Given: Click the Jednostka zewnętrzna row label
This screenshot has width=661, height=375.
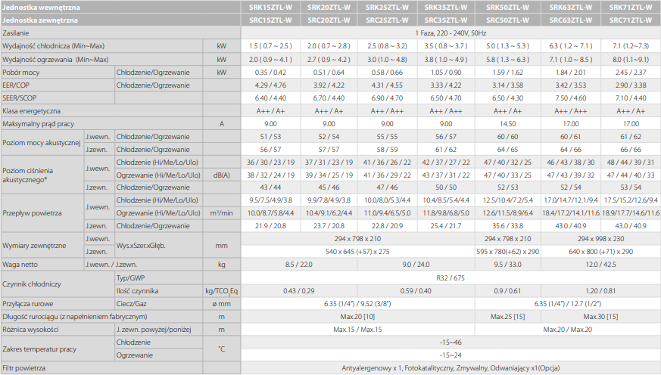Looking at the screenshot, I should 40,20.
